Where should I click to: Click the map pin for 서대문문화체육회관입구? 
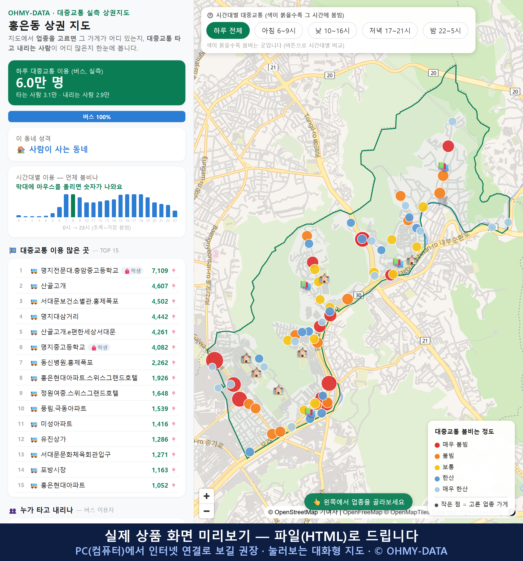(x=174, y=455)
